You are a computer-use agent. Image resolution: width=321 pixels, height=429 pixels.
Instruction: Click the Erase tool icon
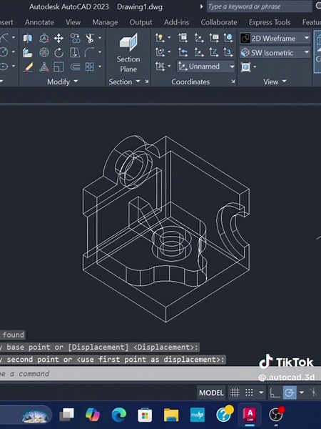[x=28, y=66]
